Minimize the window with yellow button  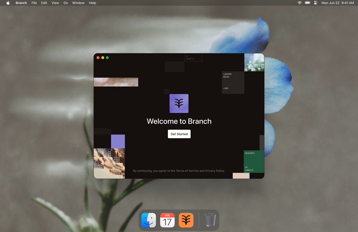[103, 58]
